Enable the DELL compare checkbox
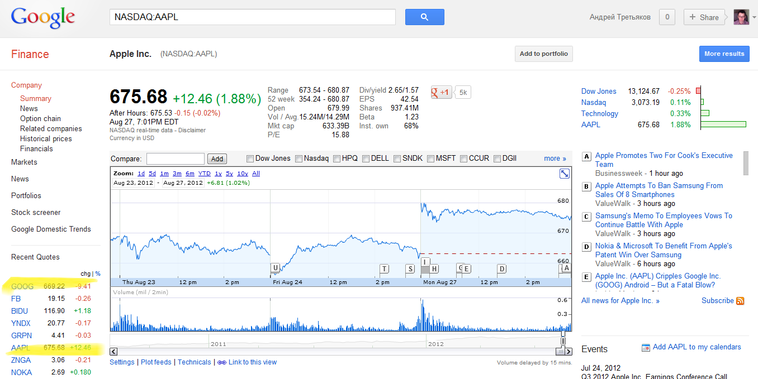Screen dimensions: 758x379 pyautogui.click(x=366, y=159)
